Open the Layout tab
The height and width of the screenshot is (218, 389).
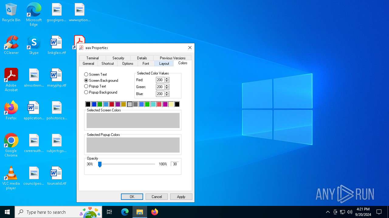[164, 64]
